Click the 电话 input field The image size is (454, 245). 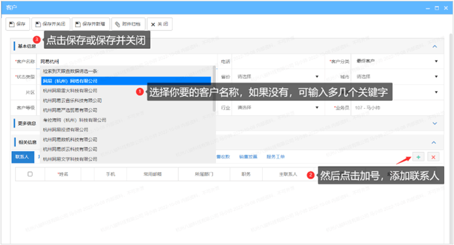pos(278,61)
